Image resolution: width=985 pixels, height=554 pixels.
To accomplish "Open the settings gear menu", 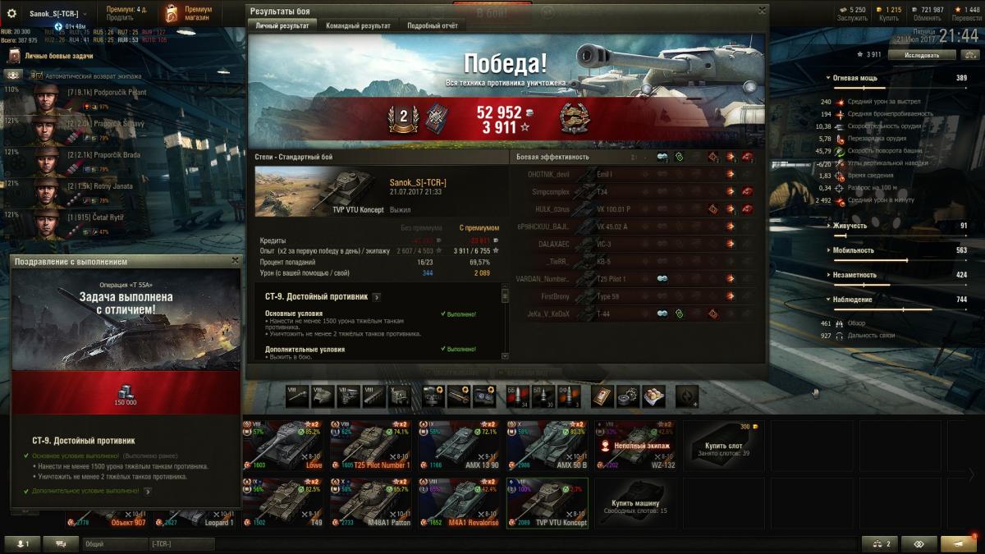I will pos(11,13).
